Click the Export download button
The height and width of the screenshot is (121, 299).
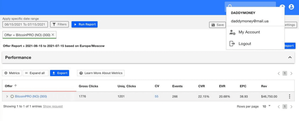pyautogui.click(x=60, y=73)
